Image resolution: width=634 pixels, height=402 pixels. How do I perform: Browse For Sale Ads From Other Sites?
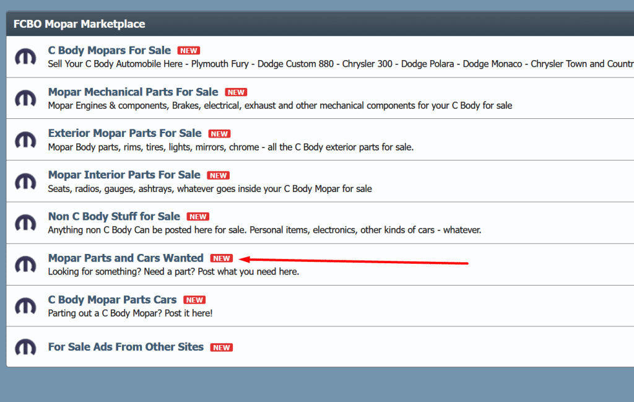[126, 347]
